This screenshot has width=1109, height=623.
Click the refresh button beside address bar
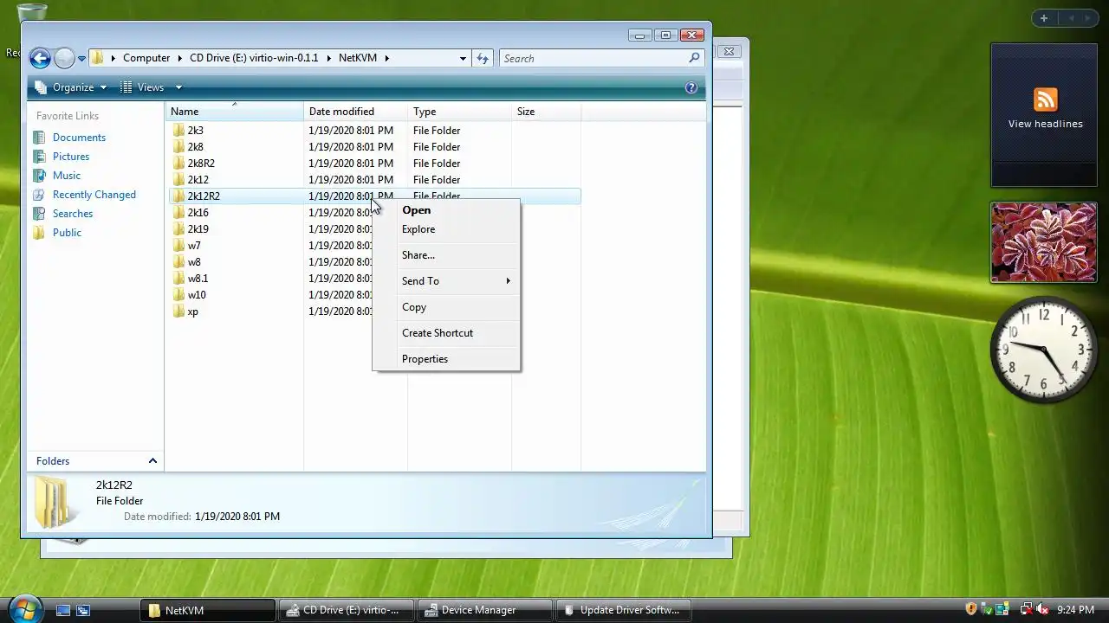[x=483, y=58]
